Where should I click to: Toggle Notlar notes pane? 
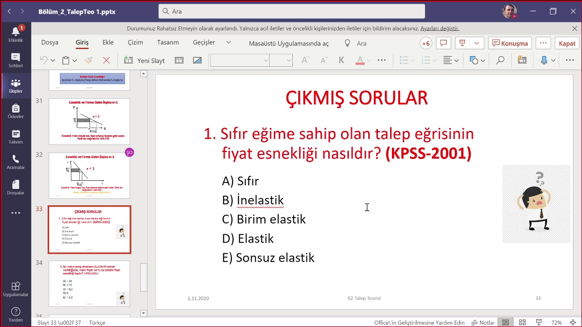(483, 322)
